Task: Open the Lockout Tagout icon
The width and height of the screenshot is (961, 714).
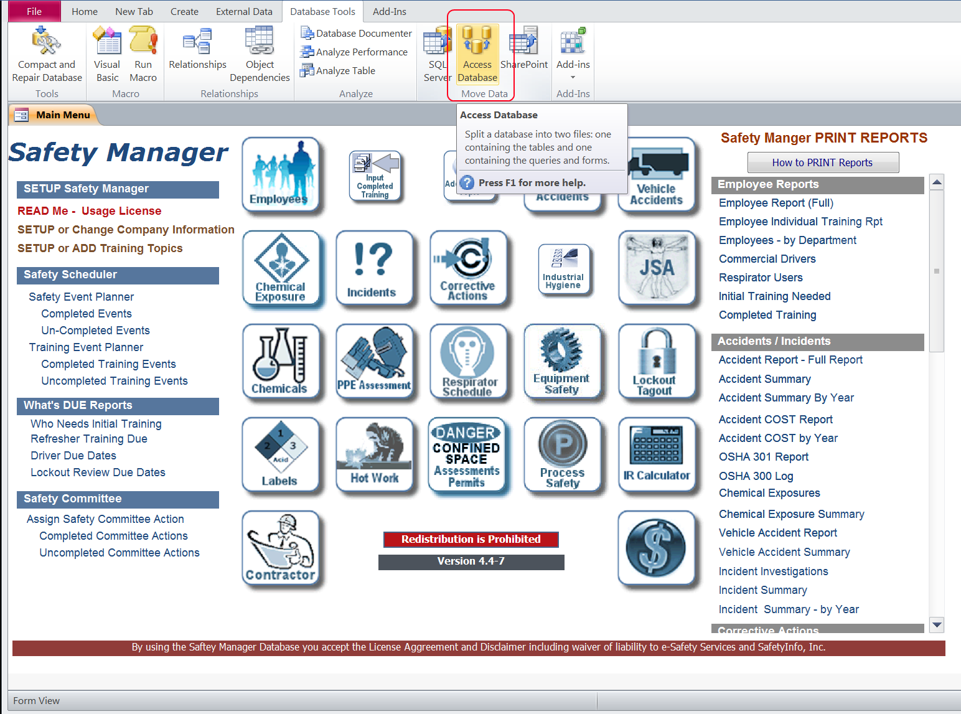Action: 657,362
